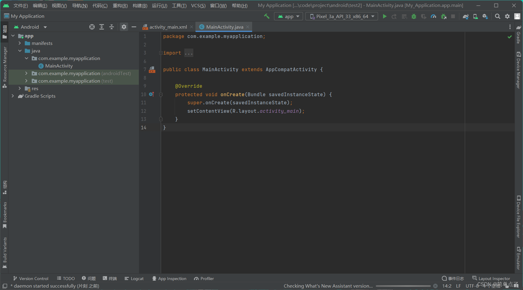Collapse all nodes in the Project tree
This screenshot has height=290, width=523.
tap(112, 27)
